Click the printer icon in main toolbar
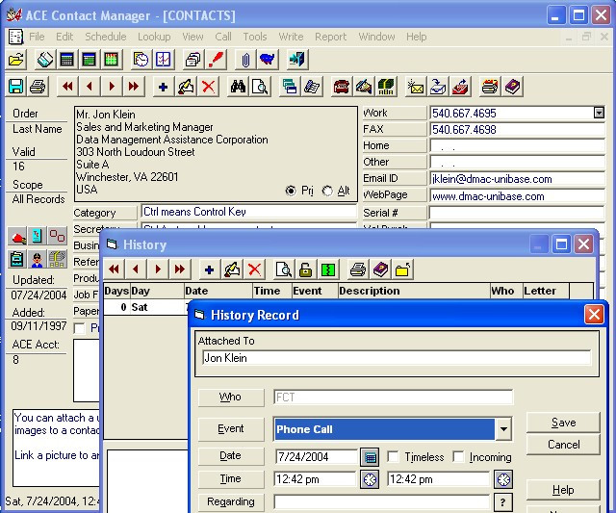This screenshot has height=513, width=616. point(38,87)
